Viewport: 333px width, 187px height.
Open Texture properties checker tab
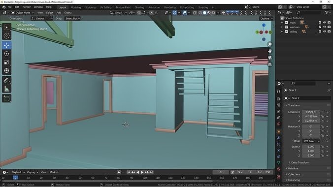pos(279,176)
